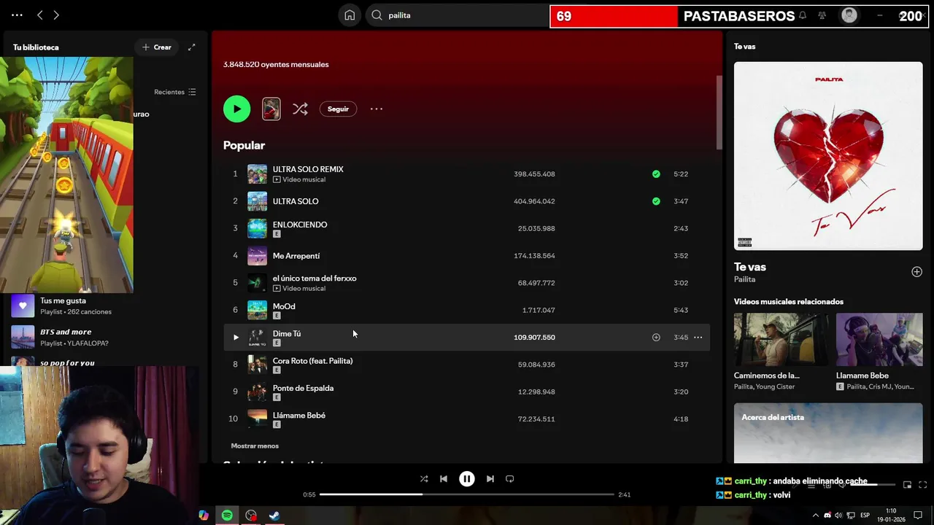The width and height of the screenshot is (934, 525).
Task: Select the ULTRA SOLO REMIX track title
Action: point(308,169)
